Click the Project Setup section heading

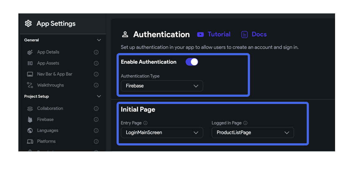coord(36,96)
